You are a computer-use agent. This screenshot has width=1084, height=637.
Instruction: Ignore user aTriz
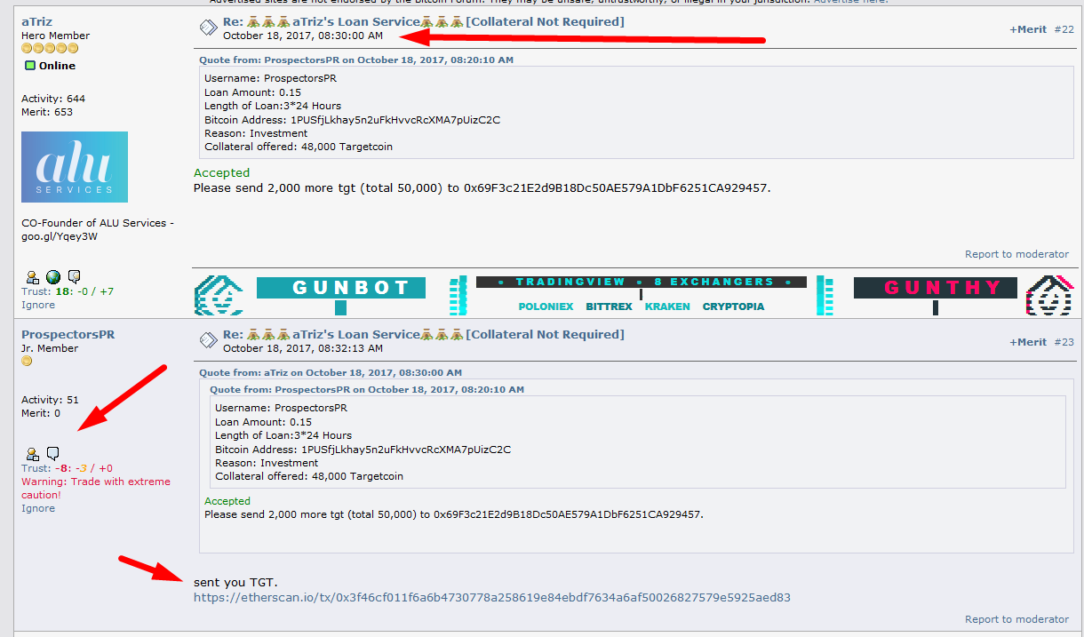point(38,305)
